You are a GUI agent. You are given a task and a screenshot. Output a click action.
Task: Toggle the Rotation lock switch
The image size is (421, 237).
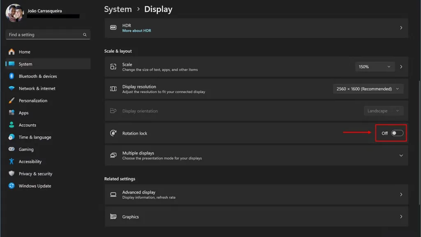(x=397, y=133)
